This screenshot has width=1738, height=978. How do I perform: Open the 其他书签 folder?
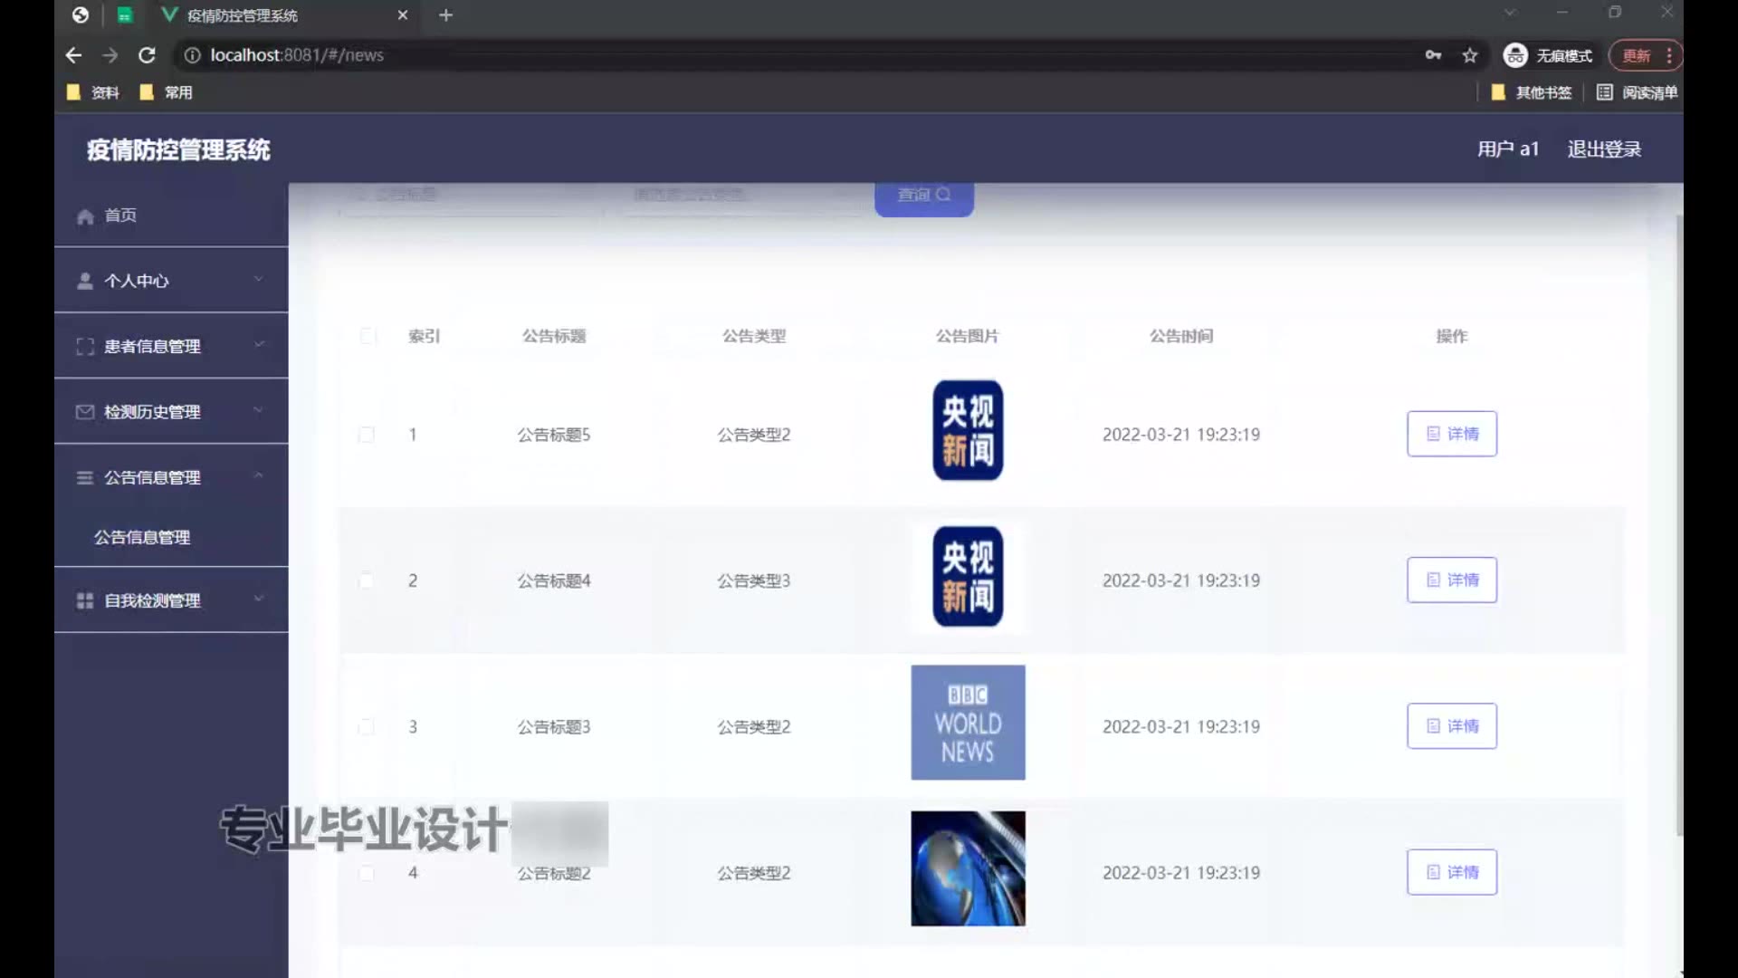click(1532, 92)
